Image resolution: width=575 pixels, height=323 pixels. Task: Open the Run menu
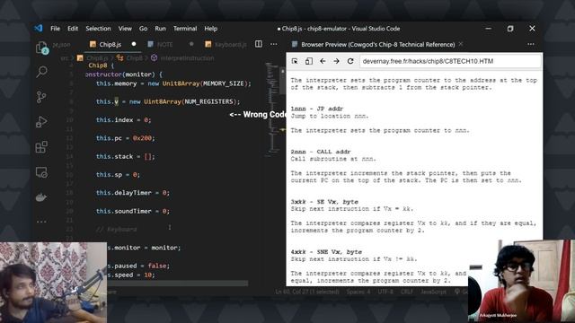[160, 28]
